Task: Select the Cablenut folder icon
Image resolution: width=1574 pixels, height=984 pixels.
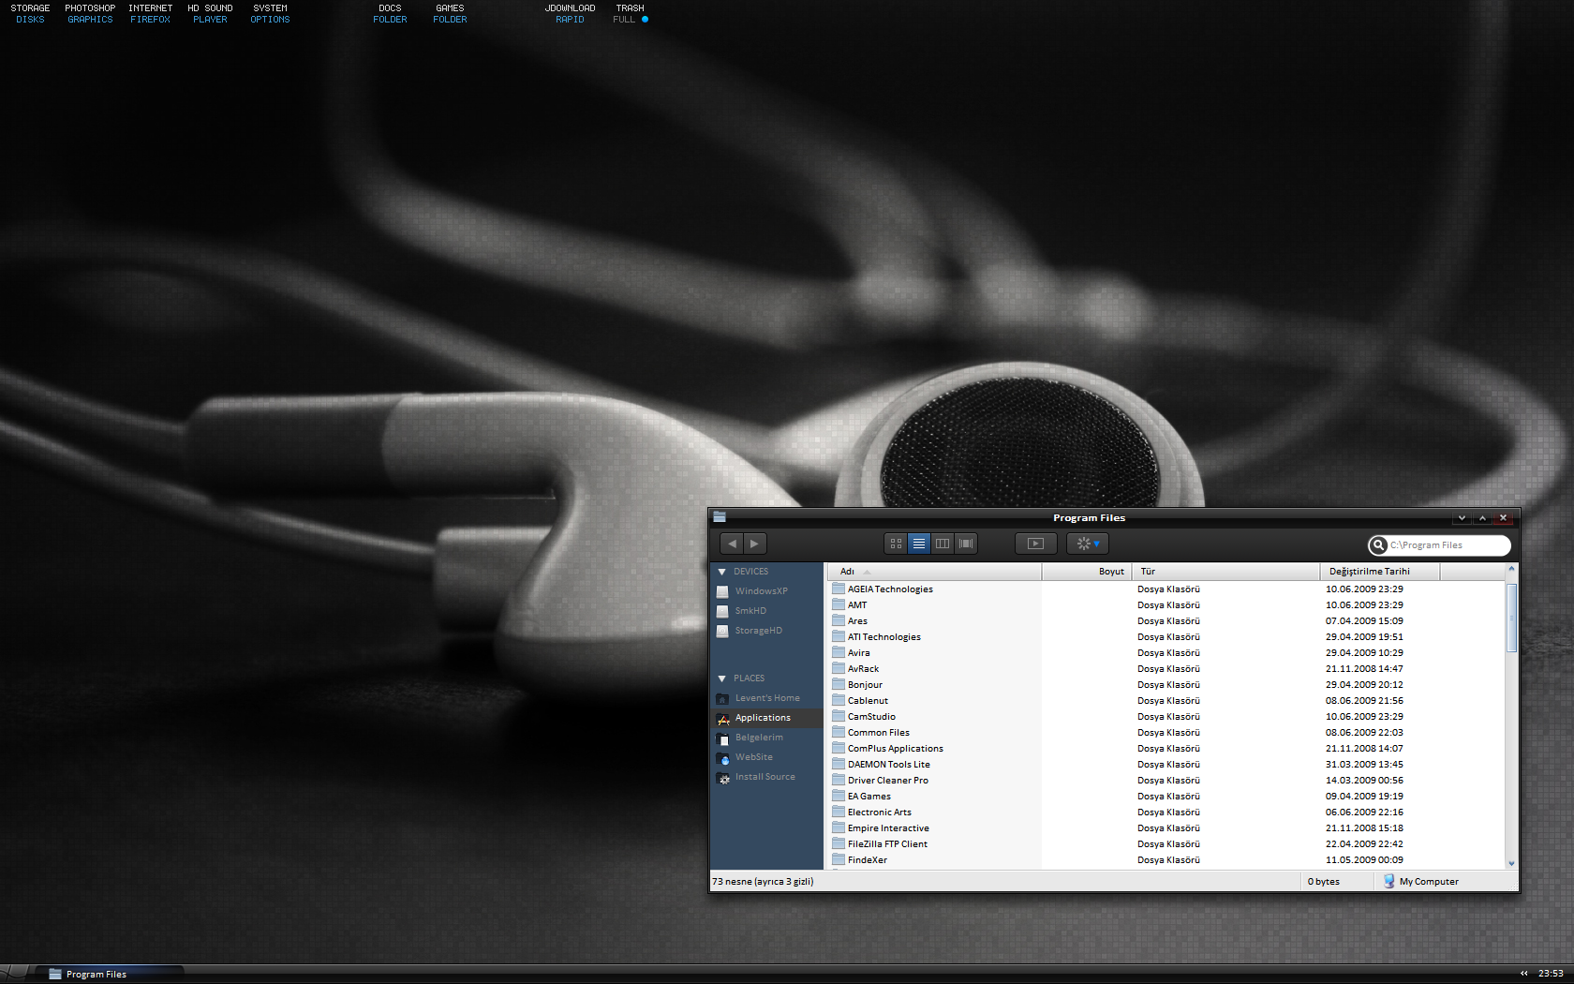Action: (x=839, y=700)
